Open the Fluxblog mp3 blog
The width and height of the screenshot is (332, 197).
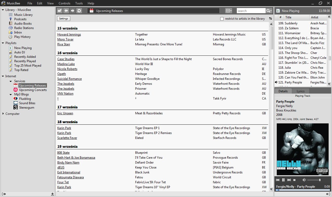coord(25,99)
